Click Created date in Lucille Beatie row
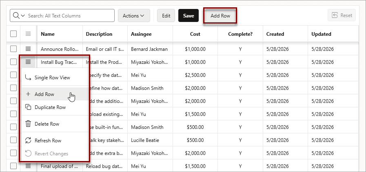366x172 pixels. pos(286,140)
